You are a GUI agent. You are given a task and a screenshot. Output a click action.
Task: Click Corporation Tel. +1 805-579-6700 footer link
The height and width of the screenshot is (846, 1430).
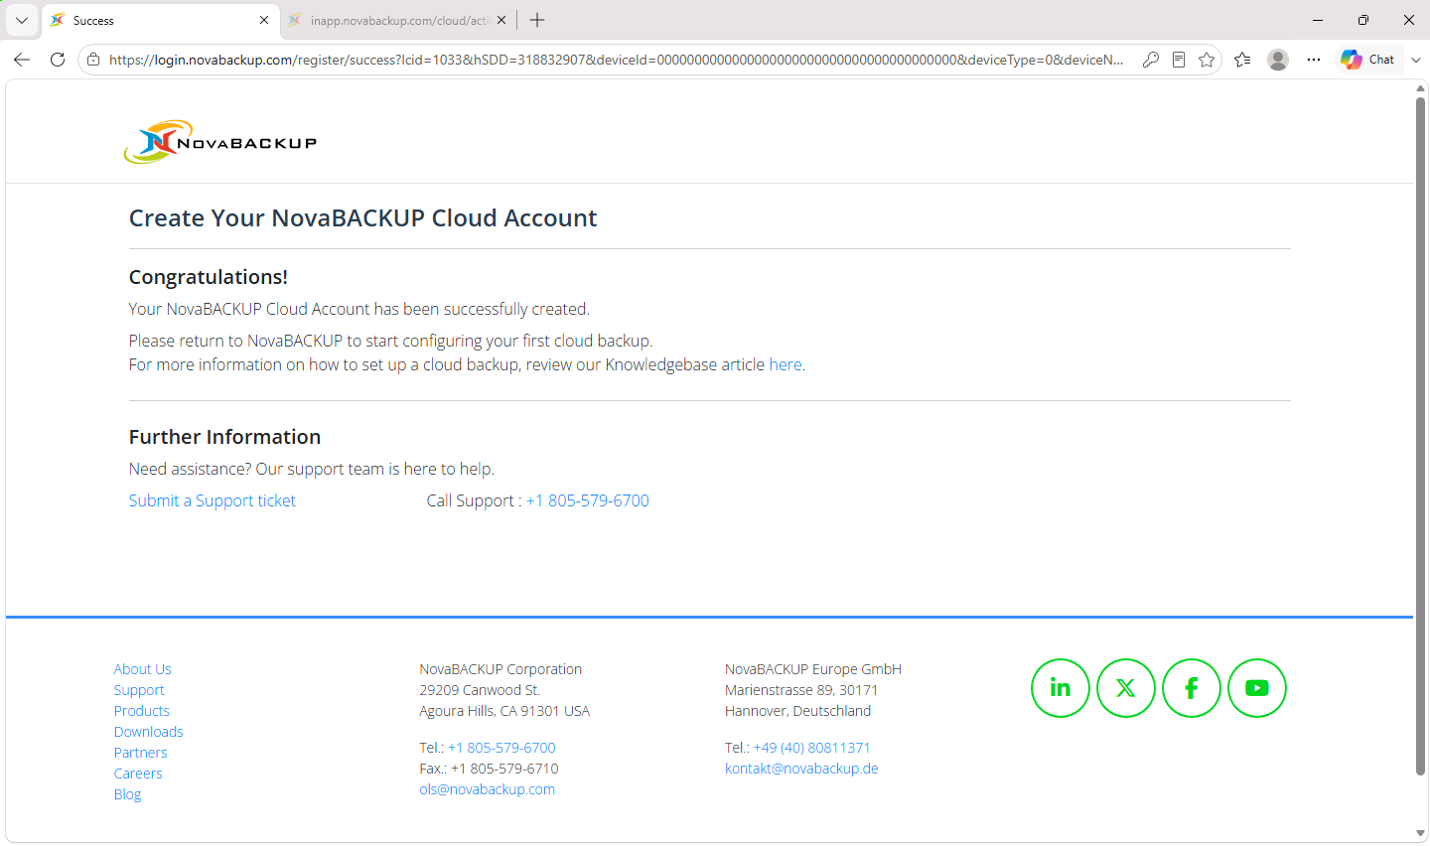[x=501, y=748]
